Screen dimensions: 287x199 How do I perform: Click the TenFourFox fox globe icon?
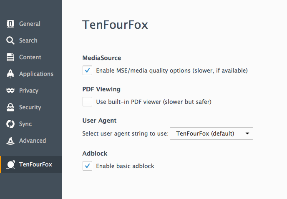(10, 164)
